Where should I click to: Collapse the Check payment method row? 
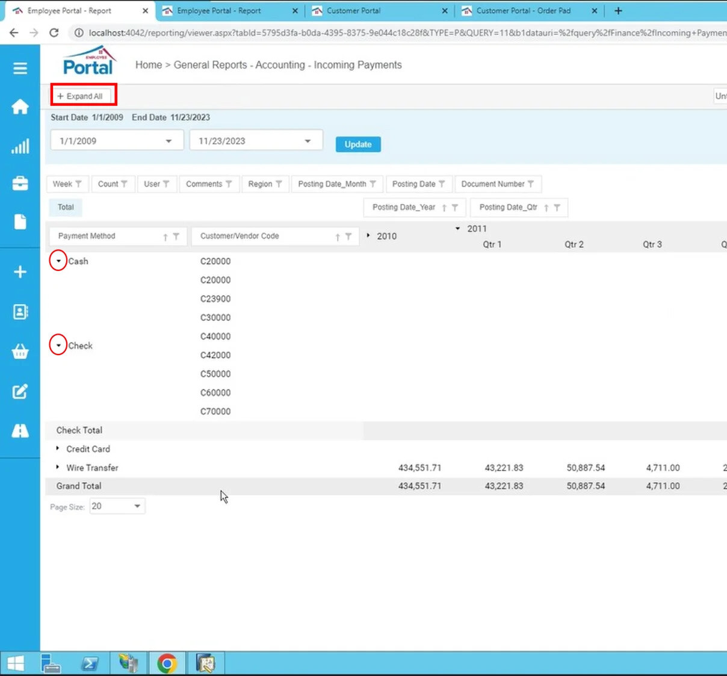pyautogui.click(x=58, y=346)
